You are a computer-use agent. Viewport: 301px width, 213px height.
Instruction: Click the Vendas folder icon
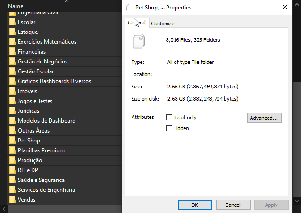tap(12, 200)
